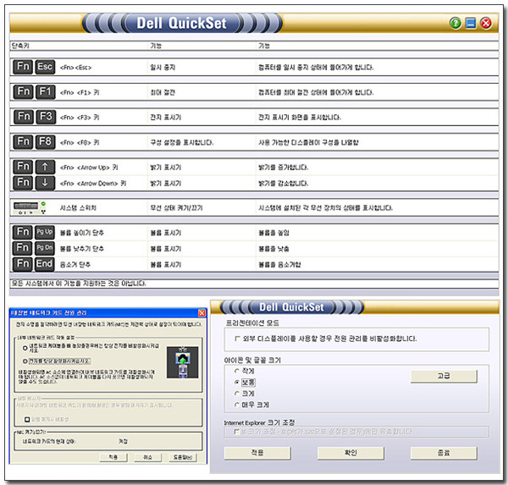The height and width of the screenshot is (485, 508).
Task: Enable the 외부 디스플레이 power management checkbox
Action: pos(237,339)
